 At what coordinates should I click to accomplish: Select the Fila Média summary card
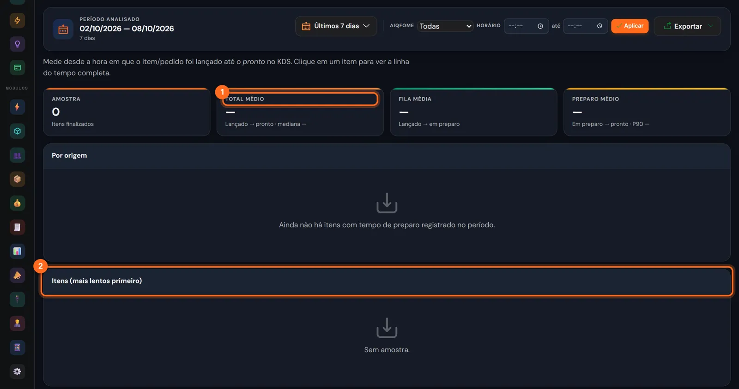(x=473, y=112)
